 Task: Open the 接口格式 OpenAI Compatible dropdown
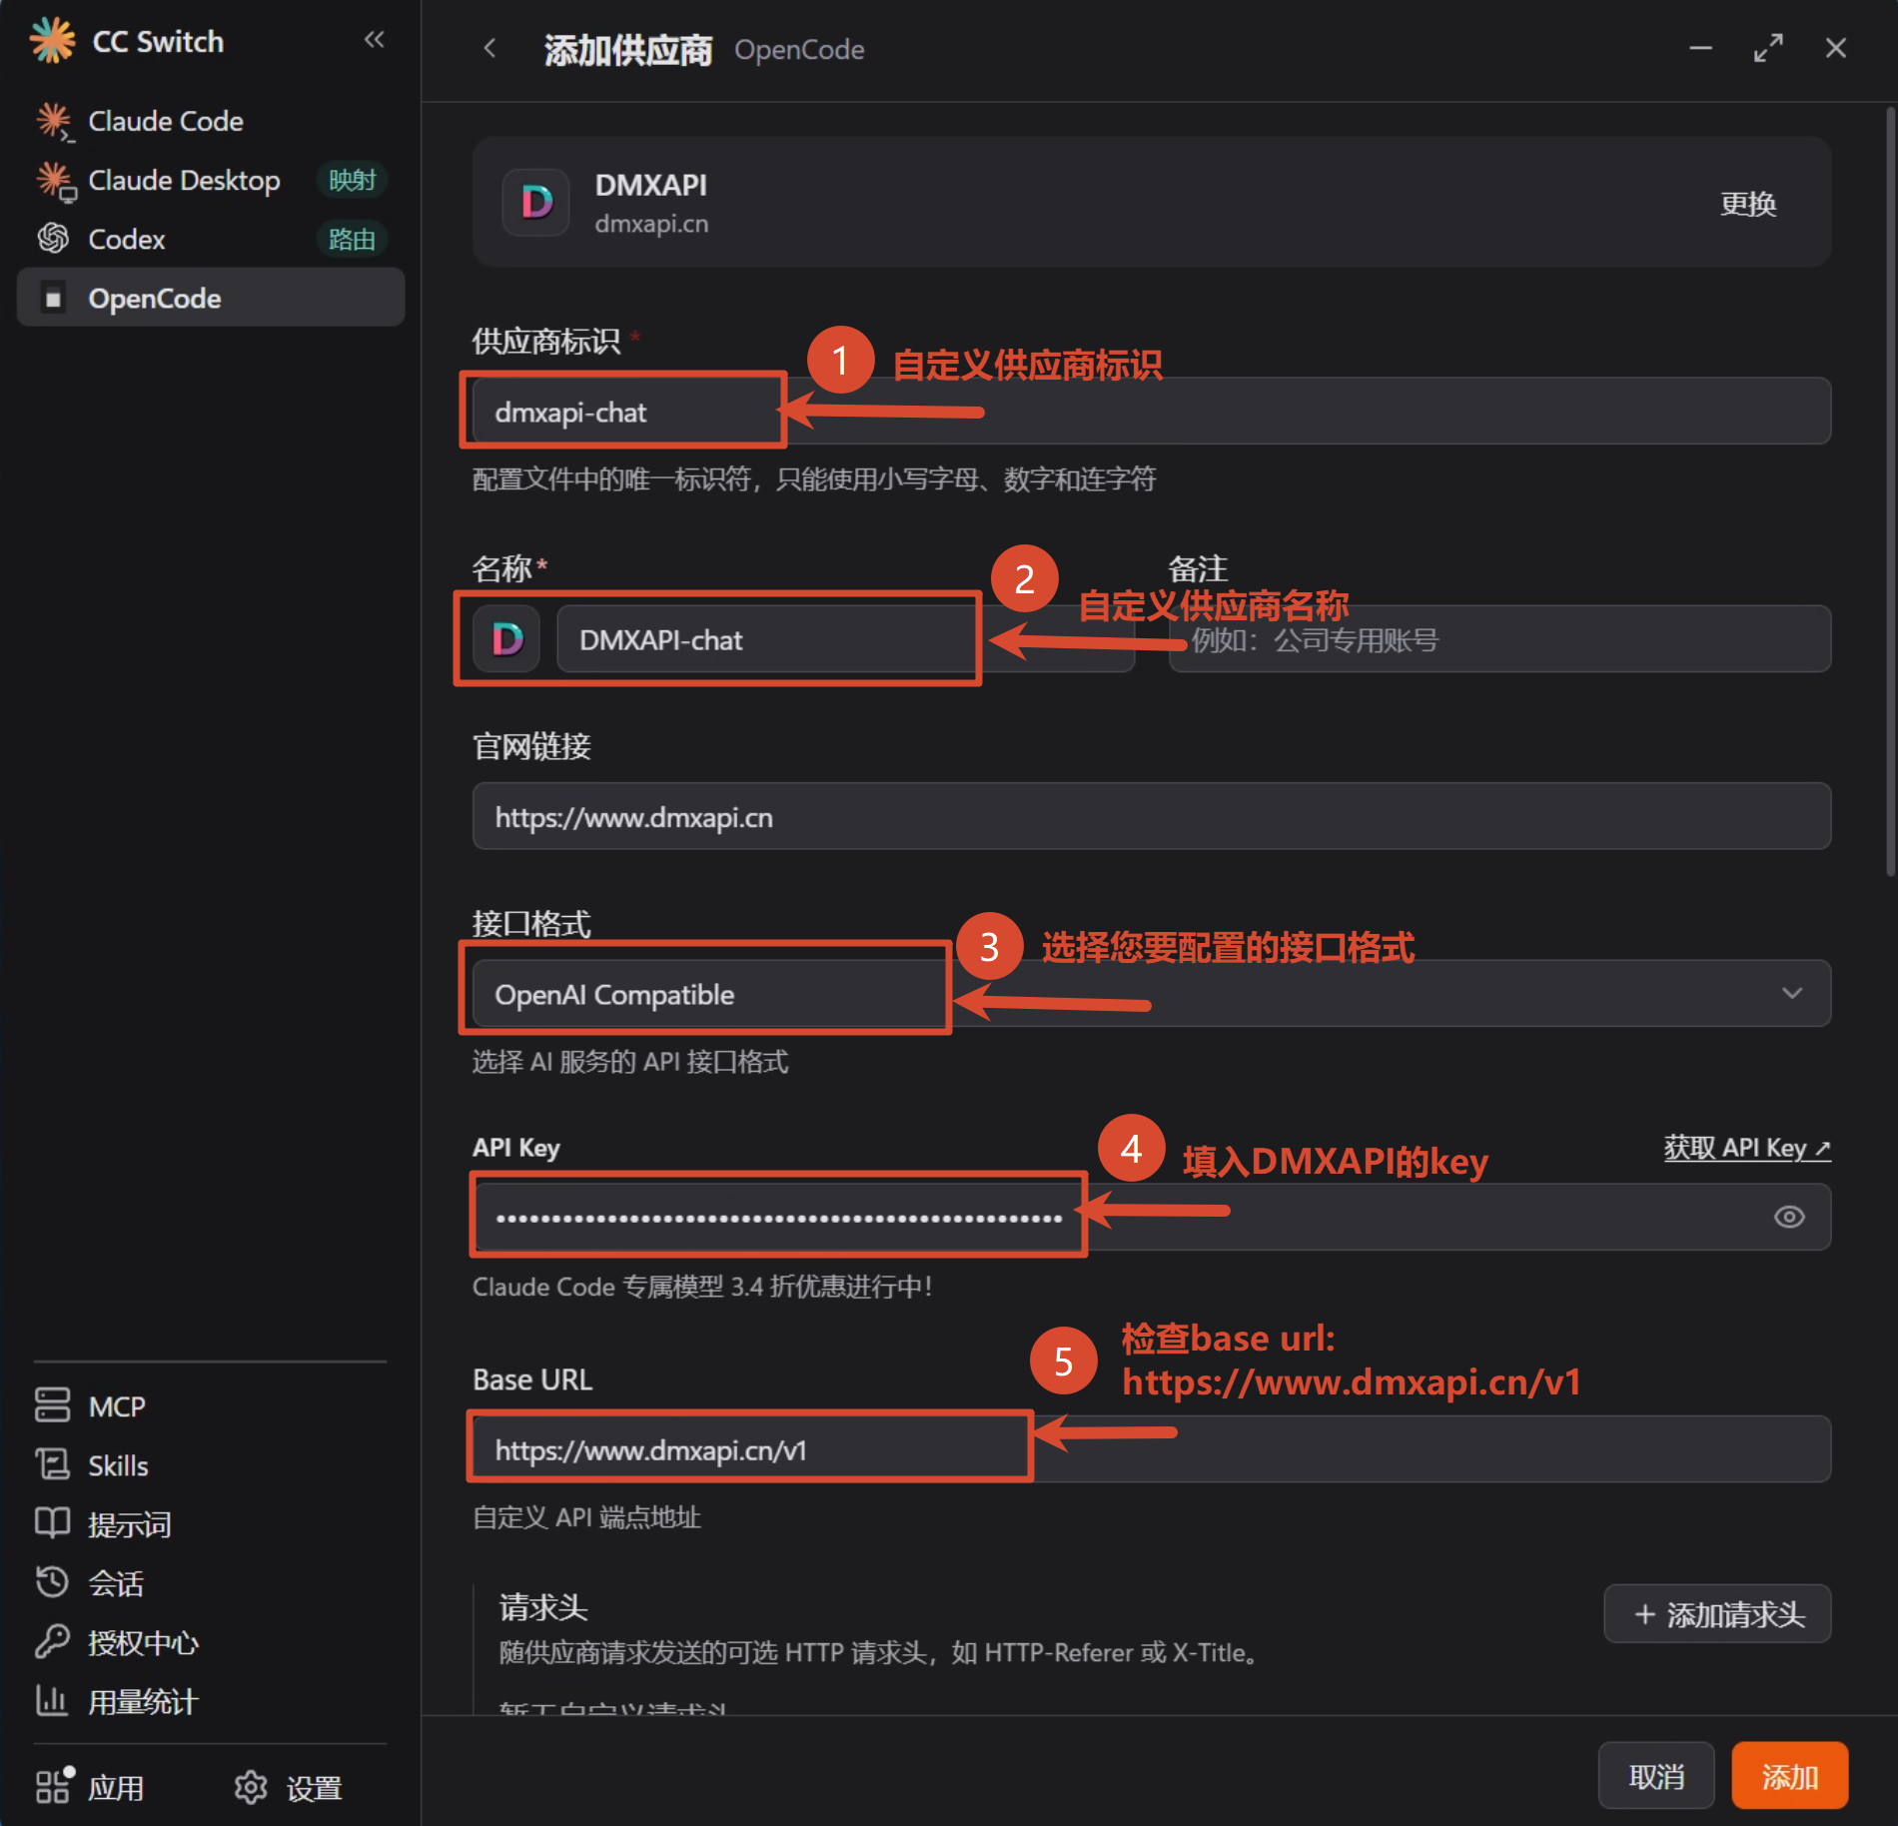[x=1151, y=993]
